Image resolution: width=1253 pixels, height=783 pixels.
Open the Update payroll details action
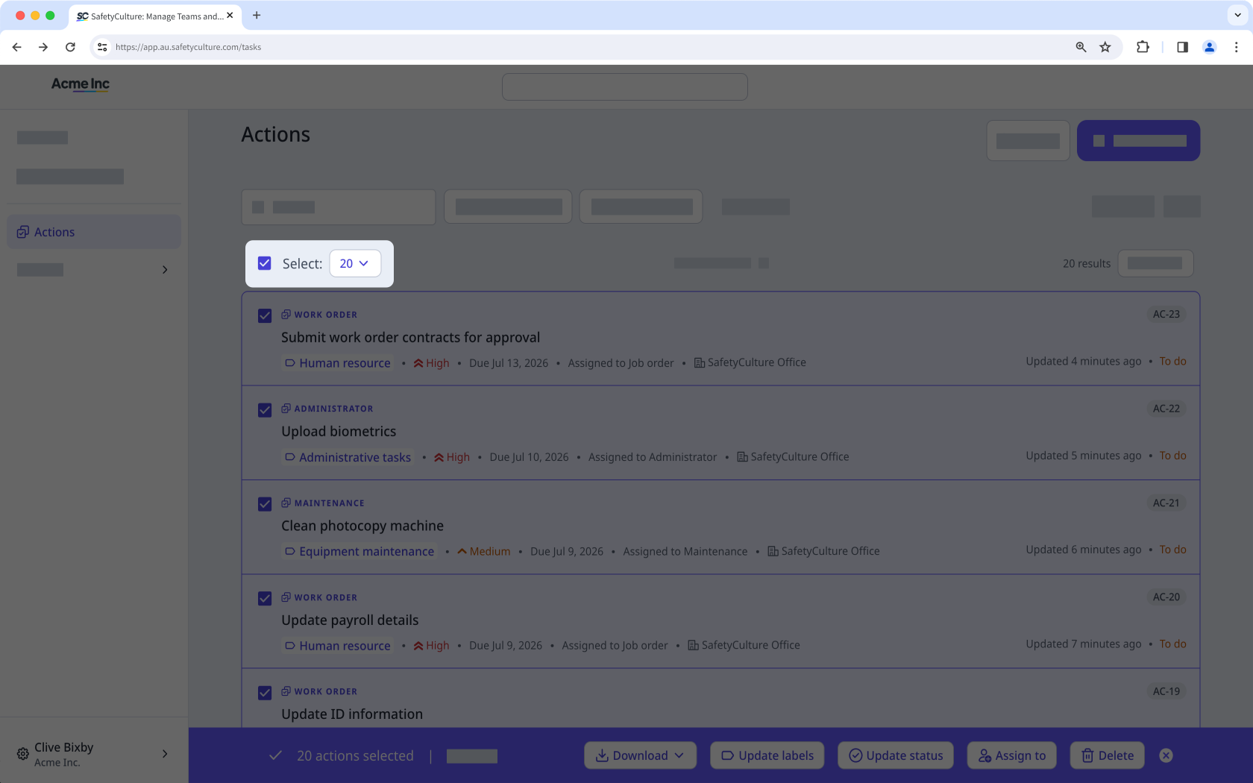[x=350, y=620]
